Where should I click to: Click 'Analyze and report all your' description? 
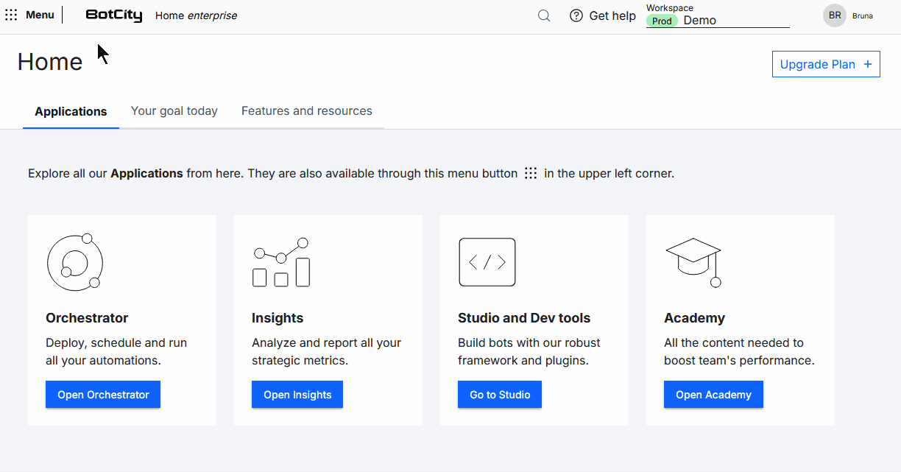[x=327, y=343]
